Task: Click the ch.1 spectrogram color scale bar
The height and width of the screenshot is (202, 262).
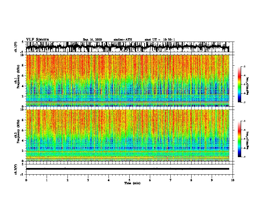Action: click(x=240, y=84)
